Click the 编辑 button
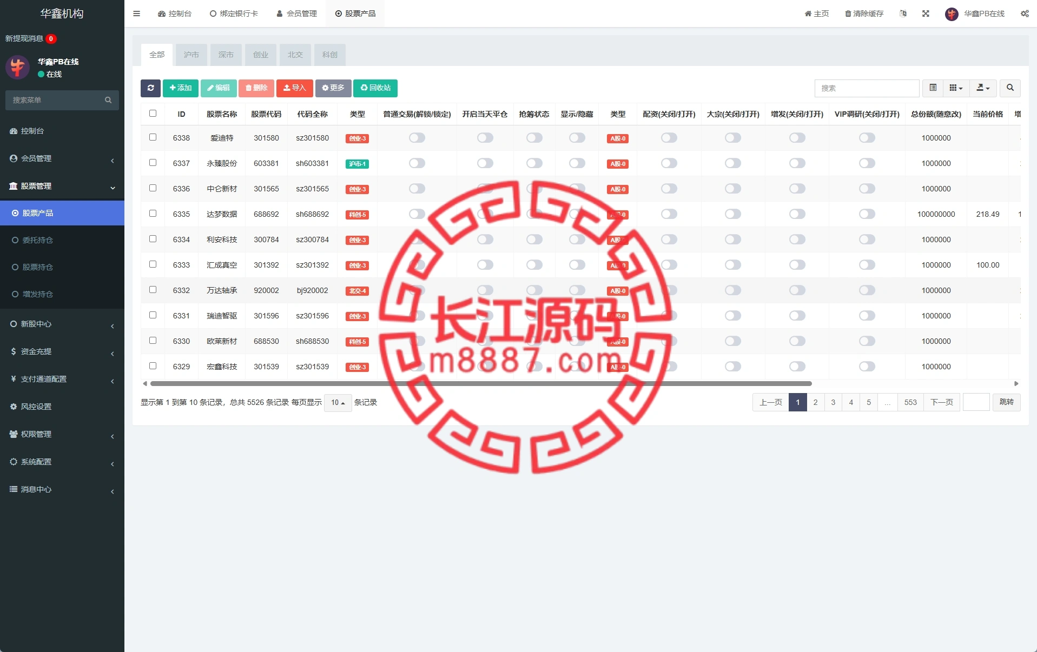 pyautogui.click(x=219, y=88)
